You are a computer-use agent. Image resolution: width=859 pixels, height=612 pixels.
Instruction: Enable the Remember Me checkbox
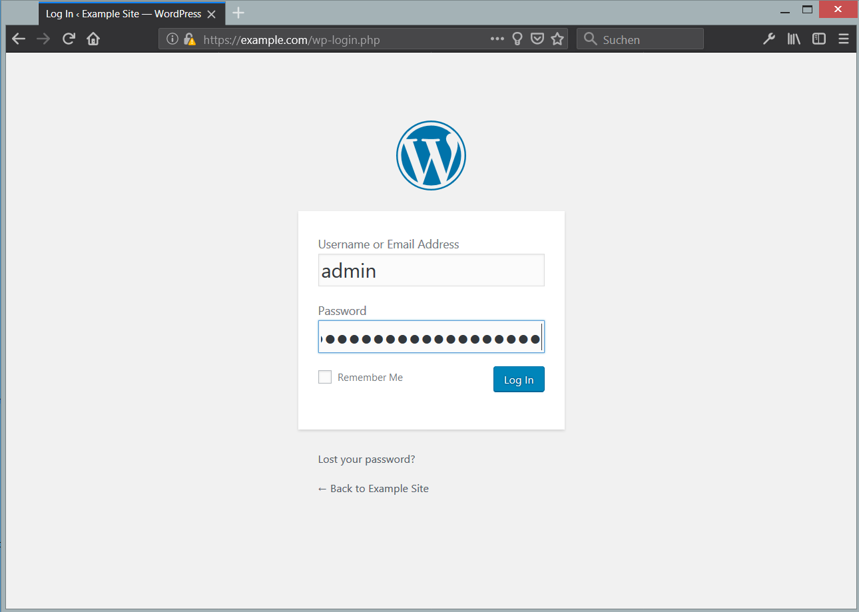325,378
